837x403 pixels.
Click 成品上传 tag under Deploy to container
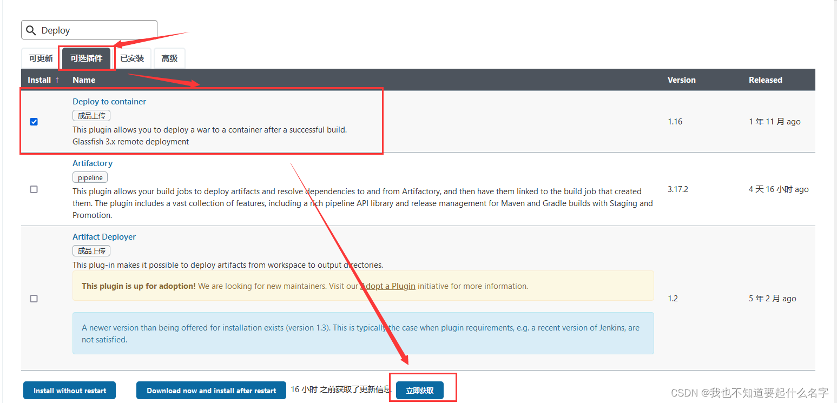[91, 116]
